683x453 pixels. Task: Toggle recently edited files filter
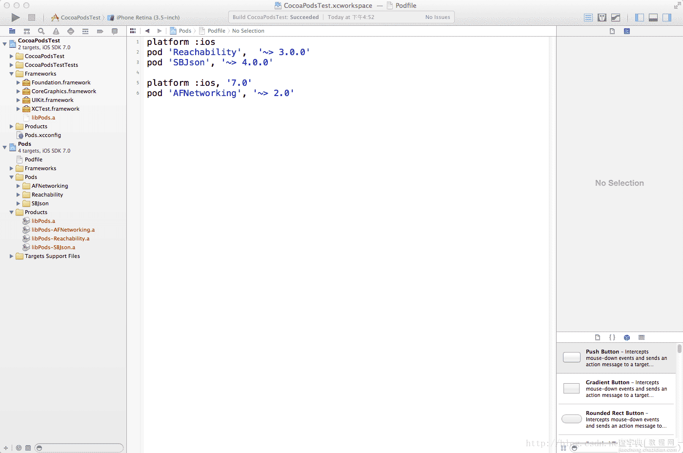click(19, 448)
